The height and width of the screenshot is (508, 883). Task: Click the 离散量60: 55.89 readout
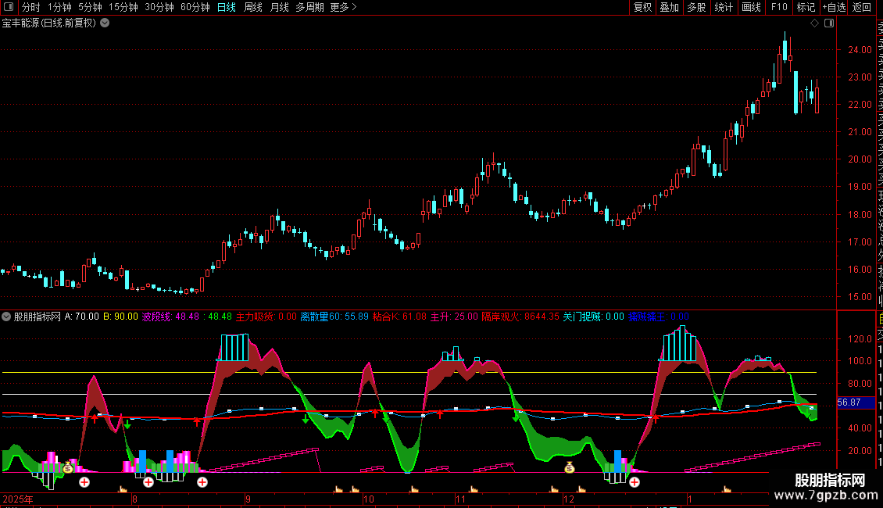(334, 317)
